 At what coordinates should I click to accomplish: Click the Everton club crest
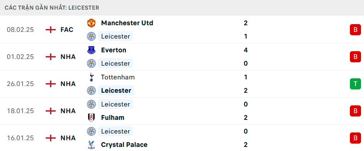click(91, 50)
